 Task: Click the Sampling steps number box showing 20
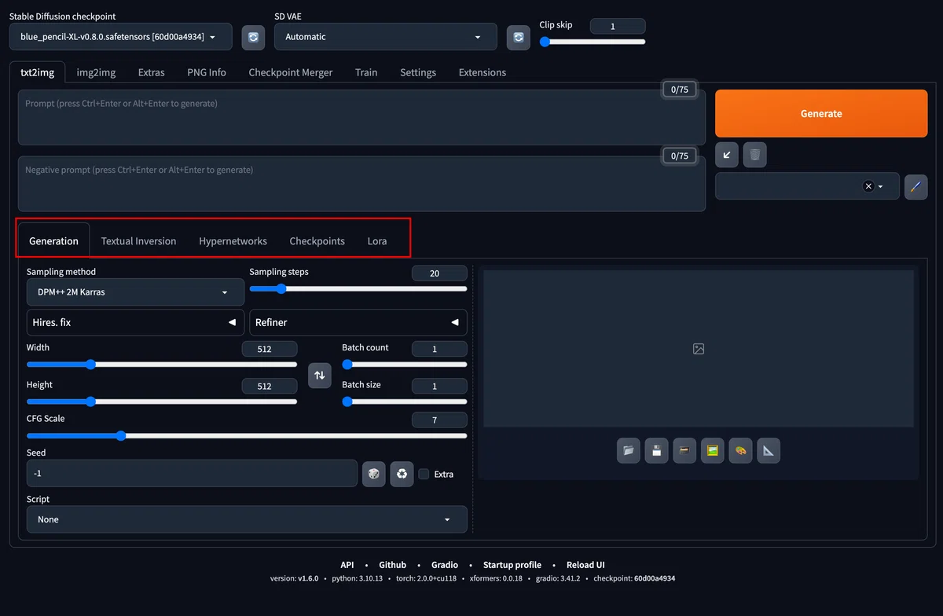tap(439, 273)
